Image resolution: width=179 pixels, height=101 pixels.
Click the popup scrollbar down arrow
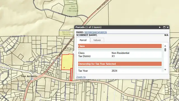tap(165, 70)
